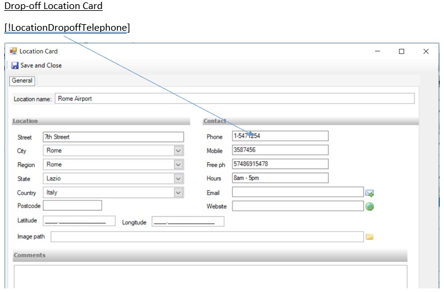Image resolution: width=444 pixels, height=292 pixels.
Task: Select the Street field with 7th Street
Action: (x=113, y=137)
